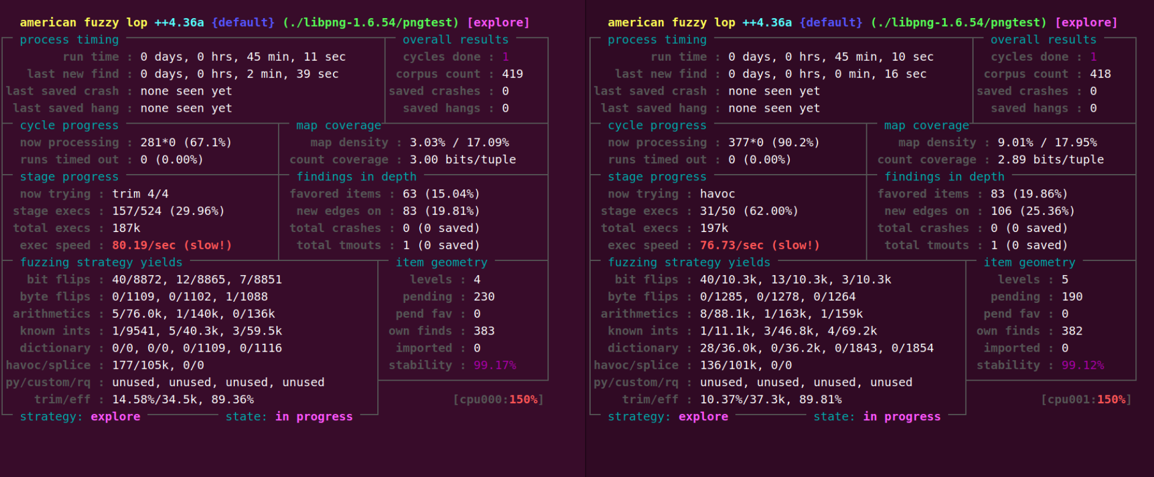Select map density 3.03% / 17.09%
The height and width of the screenshot is (477, 1154).
click(x=460, y=142)
